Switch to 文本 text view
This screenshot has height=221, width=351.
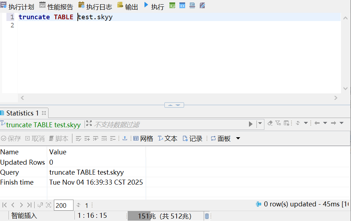[x=167, y=139]
